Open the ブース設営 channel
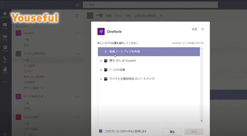The image size is (247, 136). 29,66
